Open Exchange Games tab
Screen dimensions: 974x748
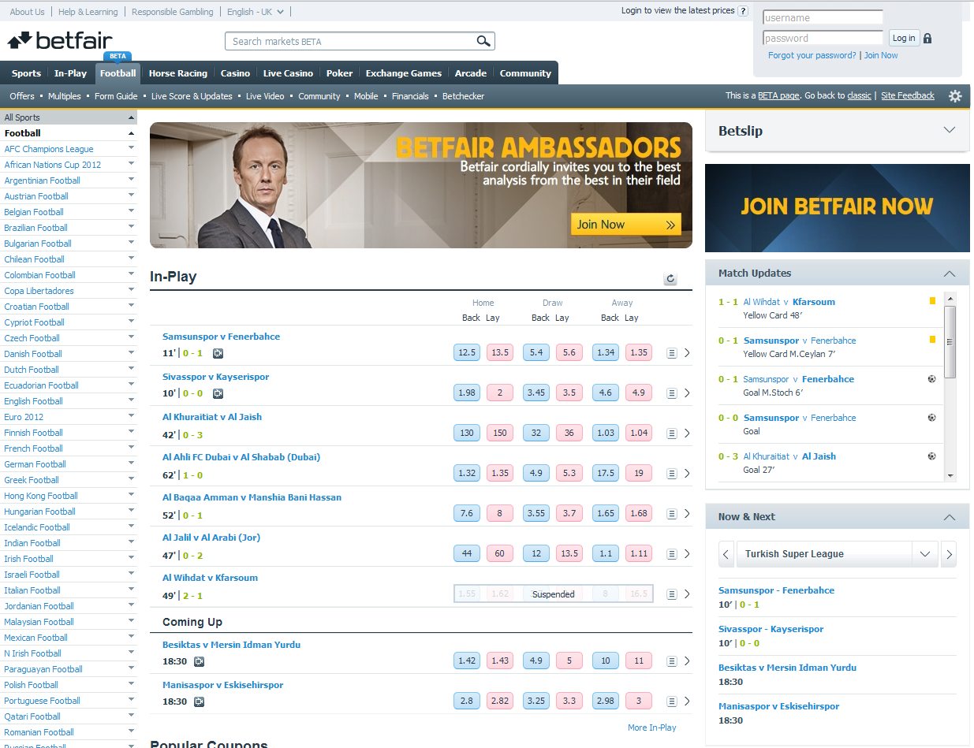[x=404, y=73]
